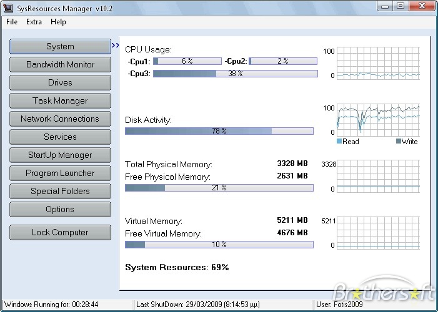This screenshot has width=438, height=312.
Task: Click the CPU usage history graph
Action: point(378,64)
